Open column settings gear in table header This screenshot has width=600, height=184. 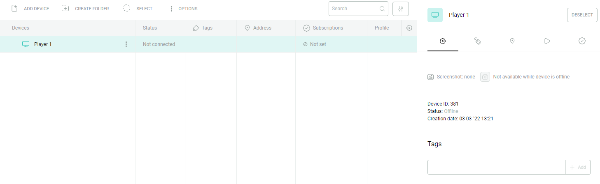(x=409, y=28)
